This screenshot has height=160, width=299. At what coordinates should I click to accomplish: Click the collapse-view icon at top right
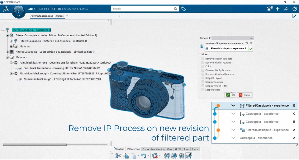295,16
